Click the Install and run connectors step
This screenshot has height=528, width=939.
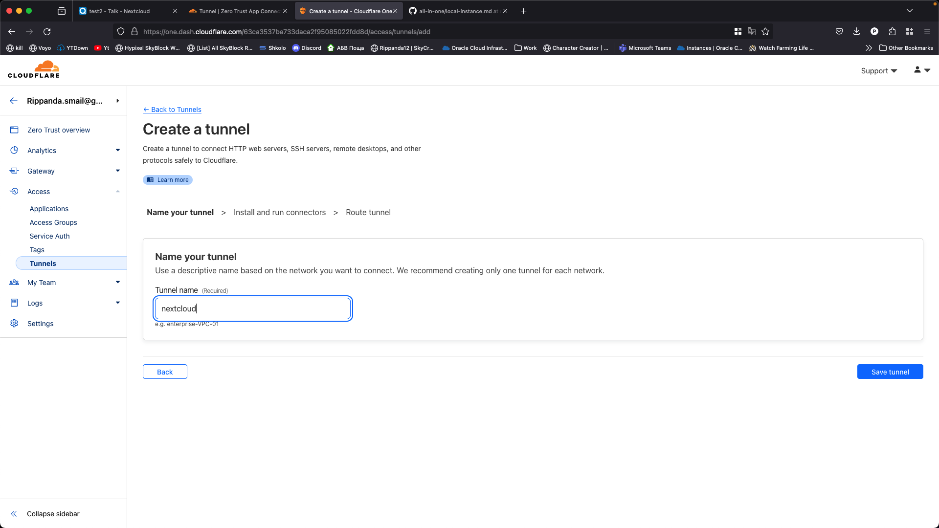pos(280,212)
